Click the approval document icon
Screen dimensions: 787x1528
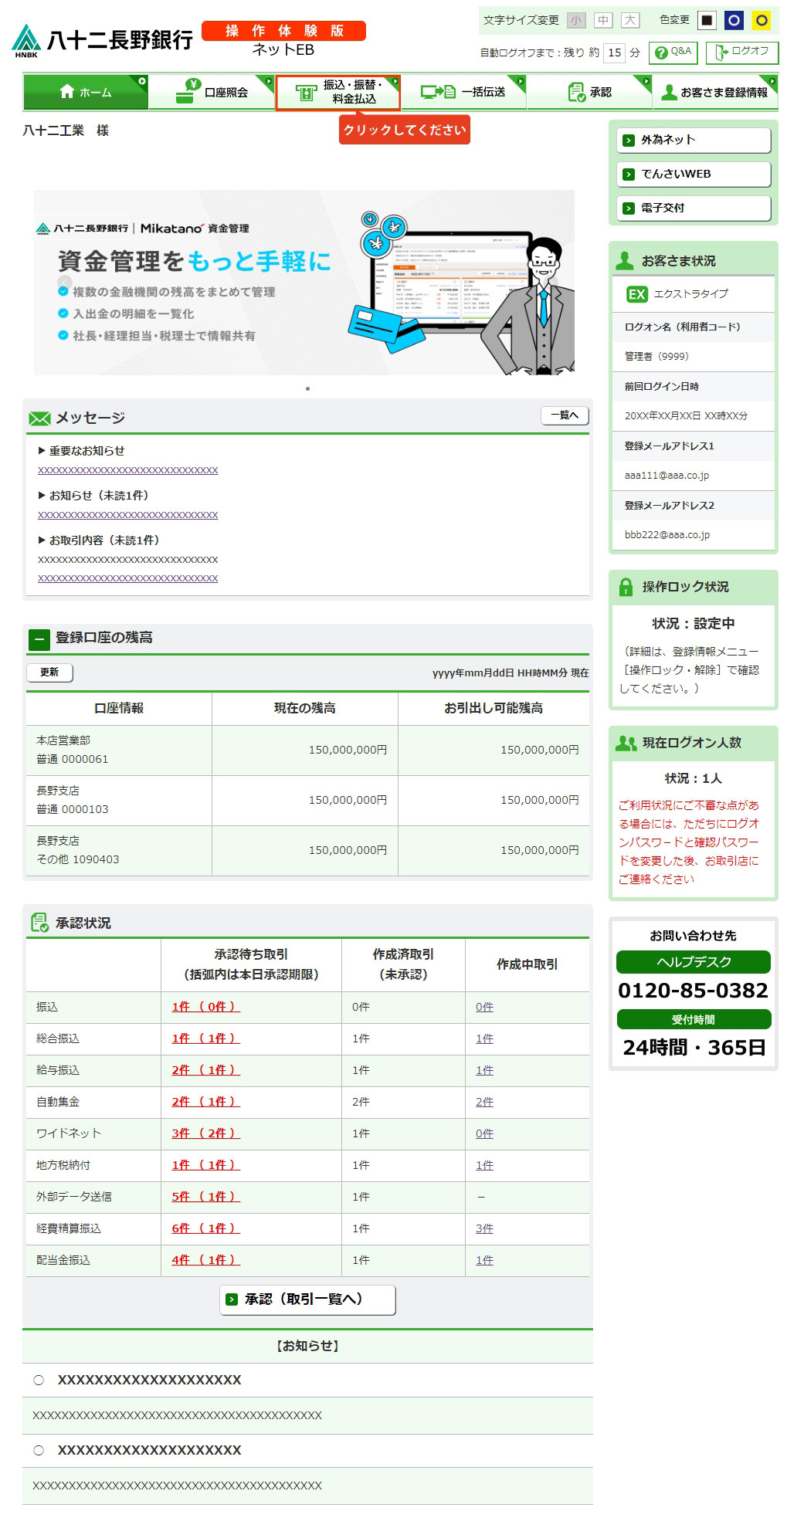pos(576,92)
